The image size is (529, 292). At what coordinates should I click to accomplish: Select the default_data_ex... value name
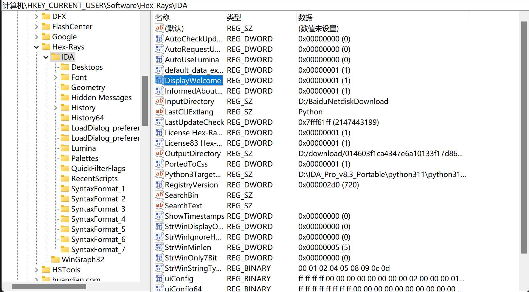tap(194, 70)
